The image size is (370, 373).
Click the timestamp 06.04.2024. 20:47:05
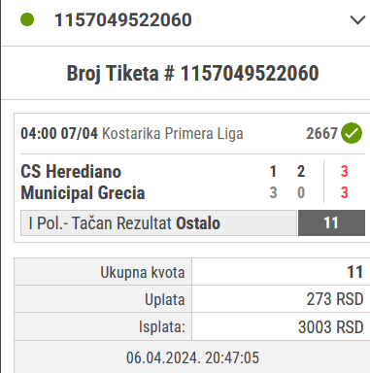tap(192, 357)
